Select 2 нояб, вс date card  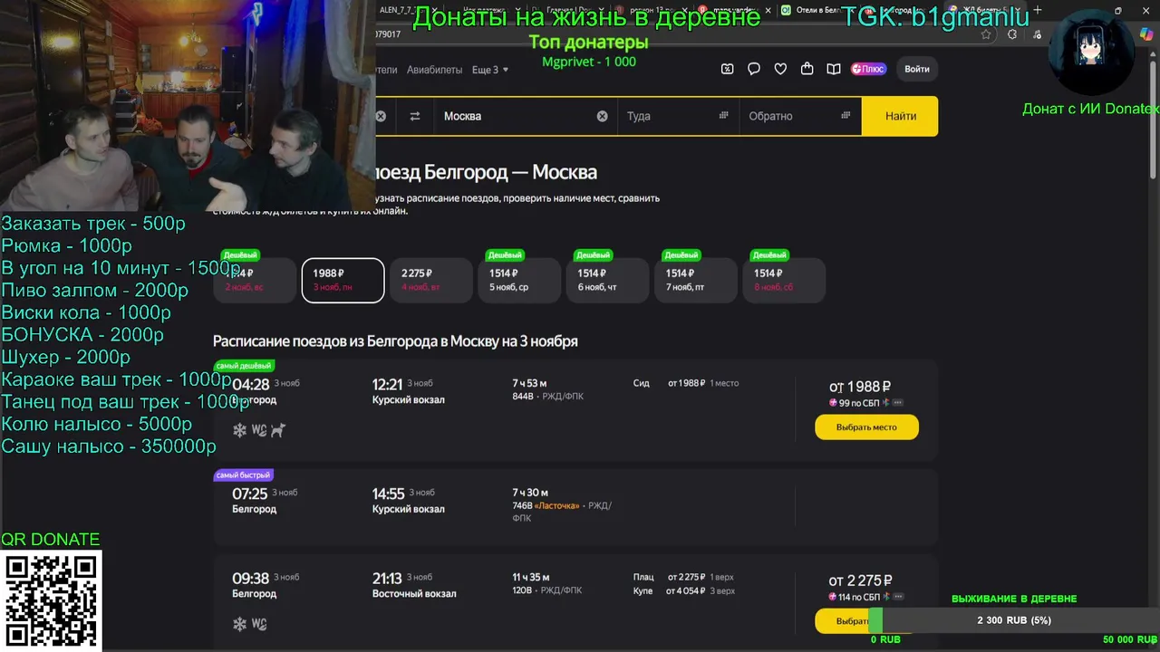255,280
